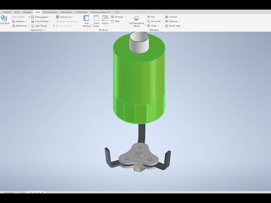The image size is (271, 203).
Task: Open the Environments ribbon tab
Action: click(50, 12)
